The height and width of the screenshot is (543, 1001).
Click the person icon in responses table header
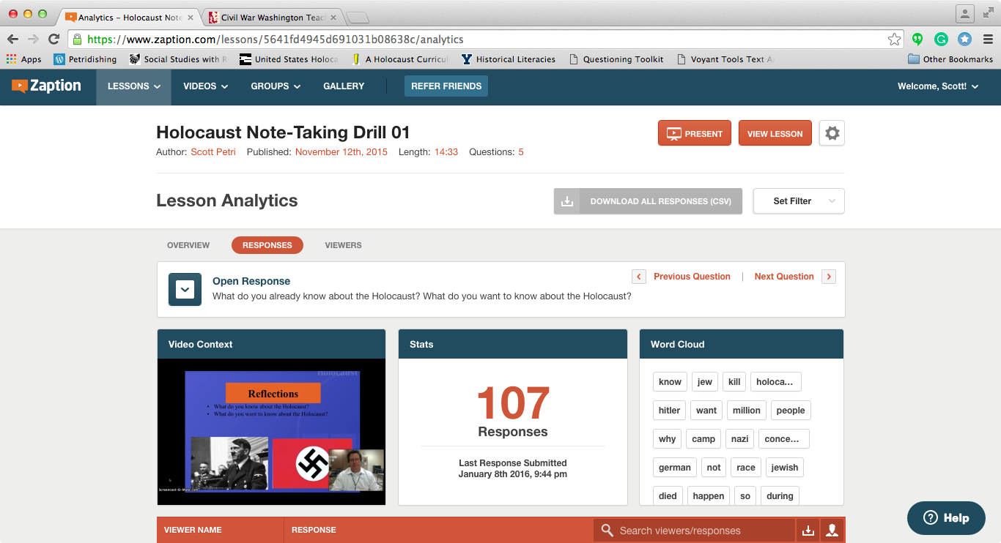coord(832,531)
